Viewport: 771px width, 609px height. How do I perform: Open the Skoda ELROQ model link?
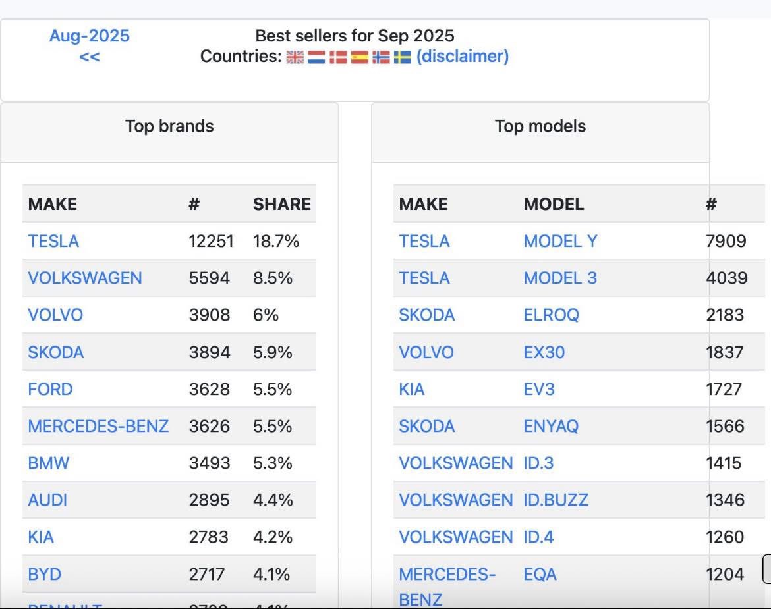coord(551,315)
